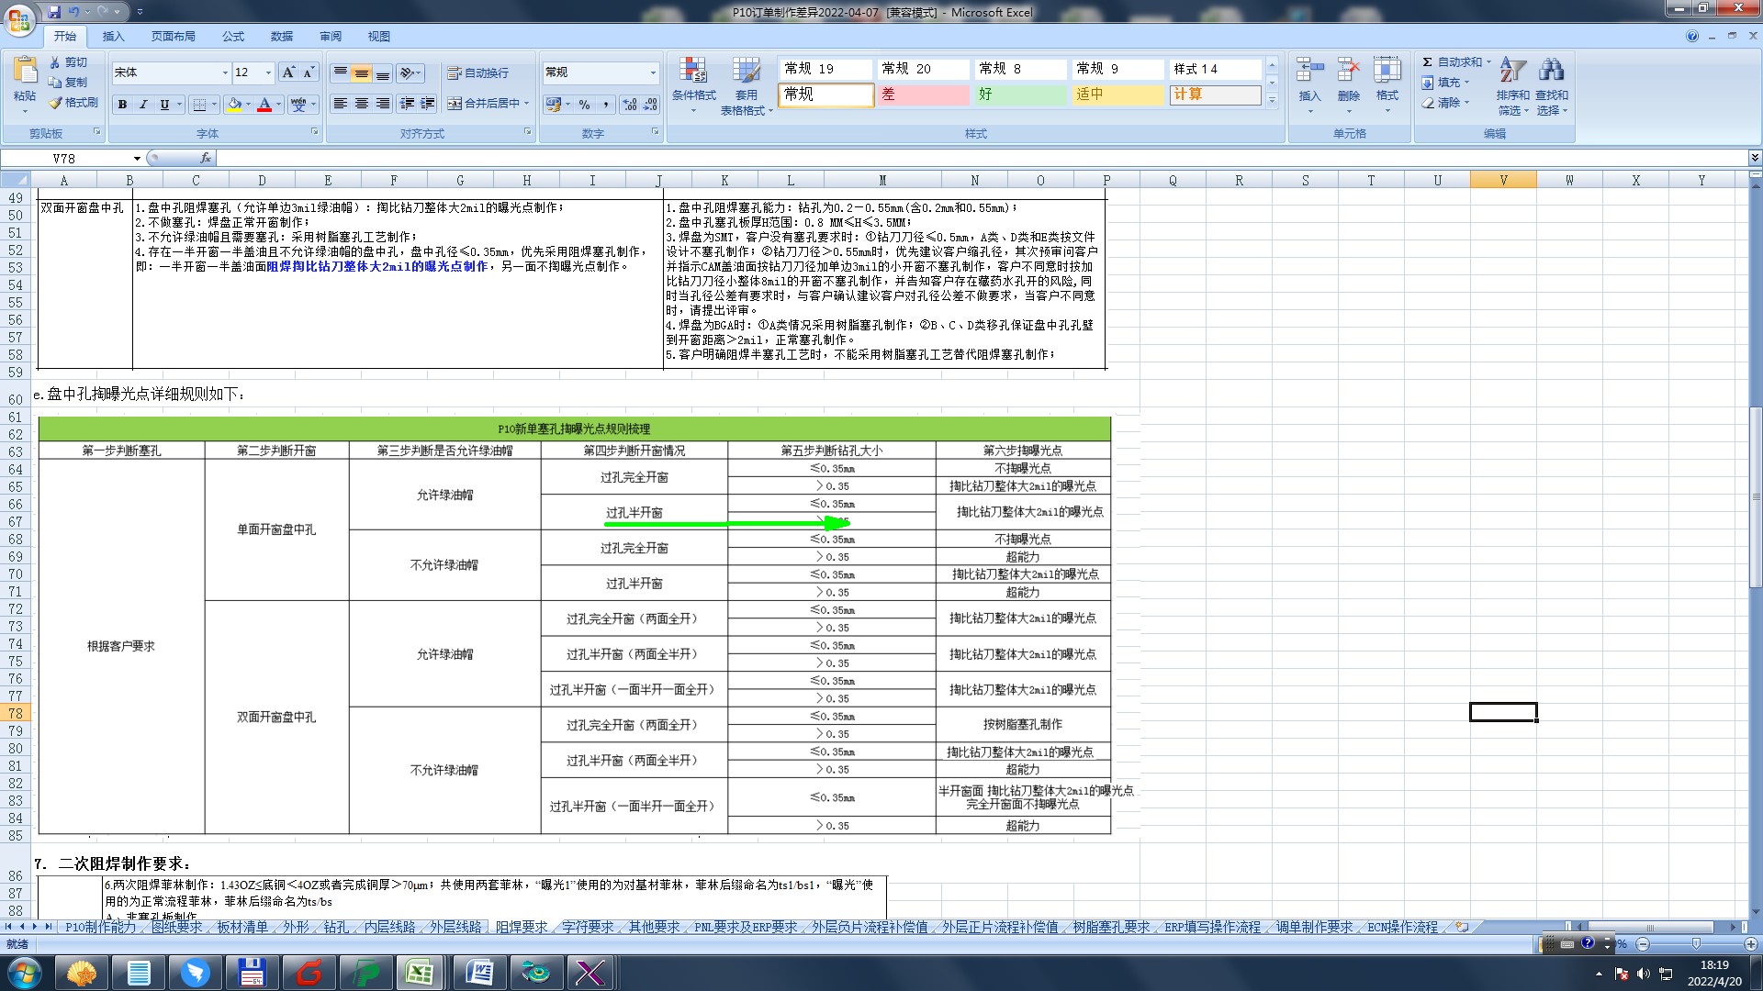Click the Find & Select binoculars icon
The image size is (1763, 991).
(1551, 71)
